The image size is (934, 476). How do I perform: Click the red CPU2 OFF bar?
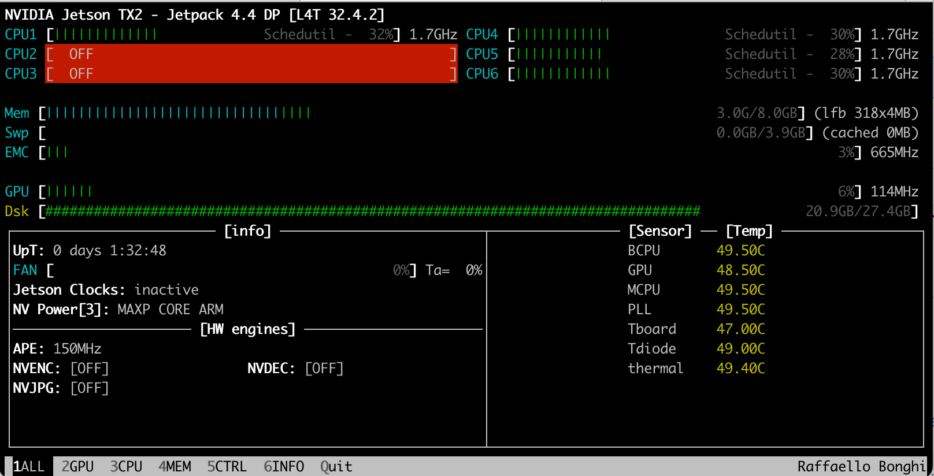pyautogui.click(x=251, y=54)
